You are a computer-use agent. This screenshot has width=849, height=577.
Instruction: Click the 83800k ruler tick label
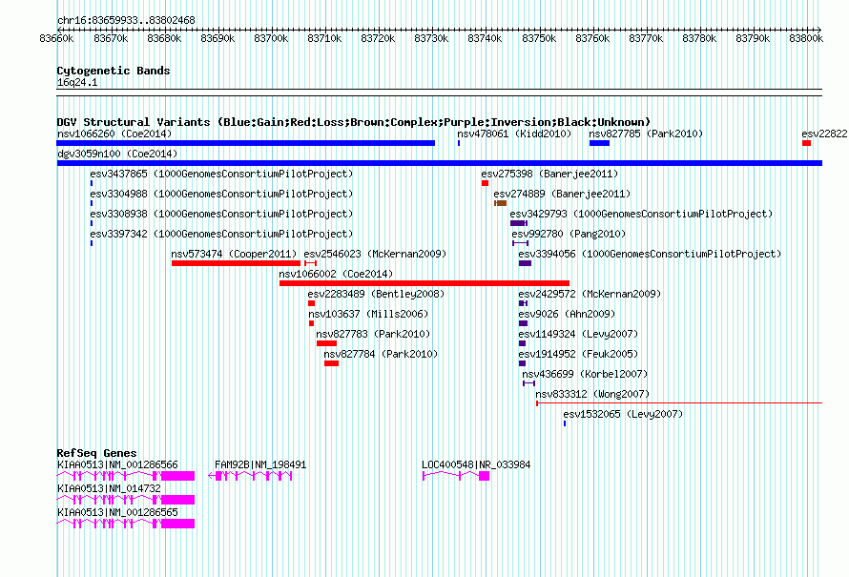click(x=806, y=38)
